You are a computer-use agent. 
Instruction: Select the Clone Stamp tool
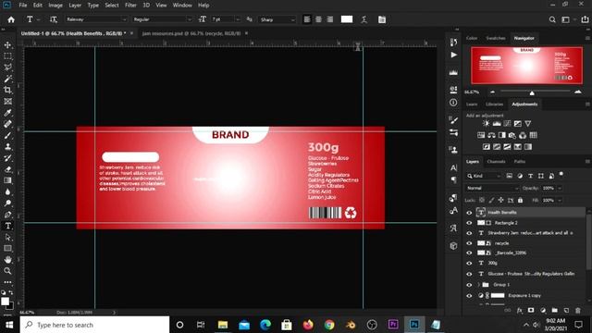(7, 147)
